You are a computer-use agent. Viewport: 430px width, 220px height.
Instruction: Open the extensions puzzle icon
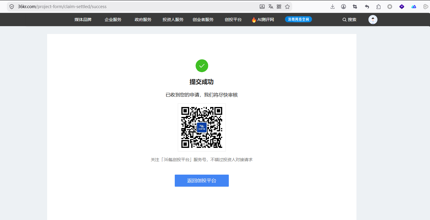(378, 7)
